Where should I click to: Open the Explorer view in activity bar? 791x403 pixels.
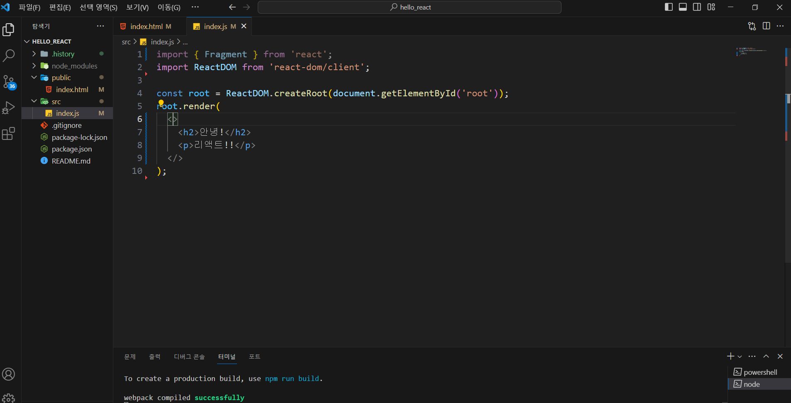(x=9, y=29)
